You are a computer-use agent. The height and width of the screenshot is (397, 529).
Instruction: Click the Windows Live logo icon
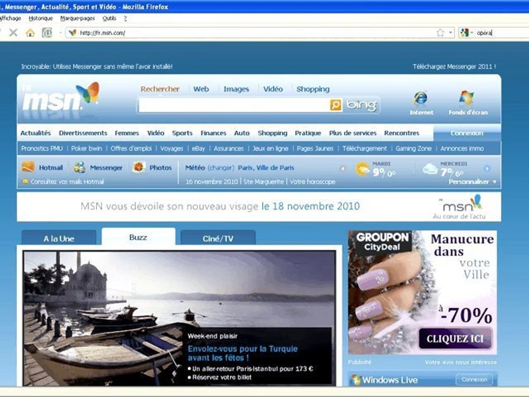pyautogui.click(x=355, y=380)
